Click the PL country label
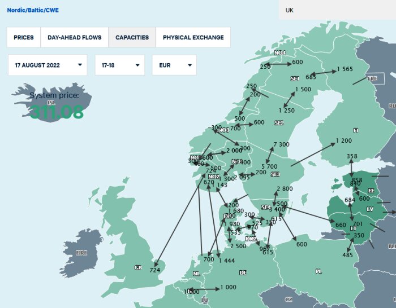Viewport: 396px width, 308px height. tap(318, 271)
